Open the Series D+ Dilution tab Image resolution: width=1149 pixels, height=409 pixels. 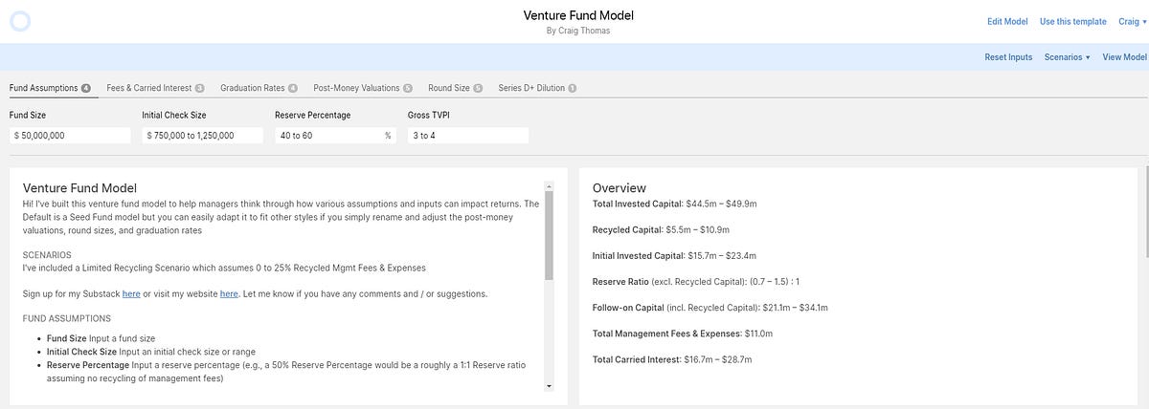(531, 88)
